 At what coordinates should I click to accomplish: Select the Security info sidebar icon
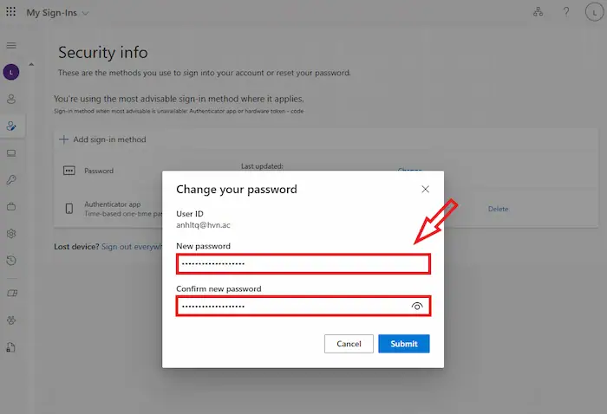tap(11, 126)
